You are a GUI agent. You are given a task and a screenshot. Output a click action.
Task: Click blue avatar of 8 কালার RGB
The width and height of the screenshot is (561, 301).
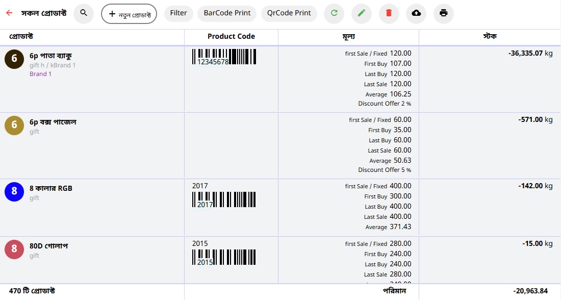point(14,191)
